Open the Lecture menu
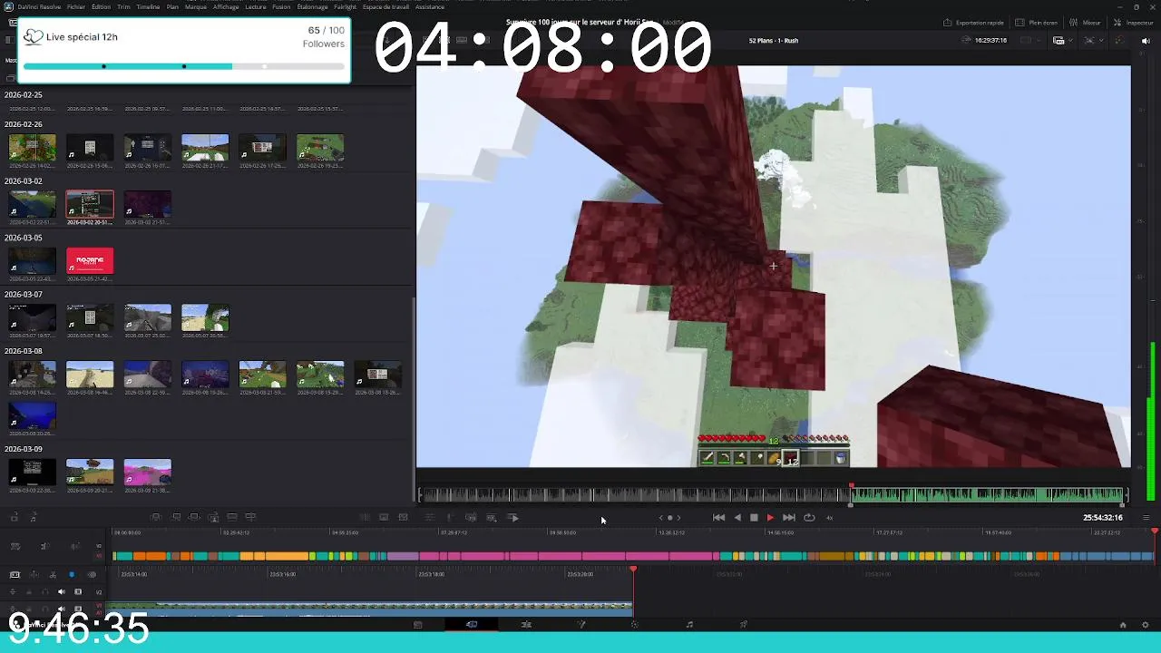 click(x=256, y=6)
